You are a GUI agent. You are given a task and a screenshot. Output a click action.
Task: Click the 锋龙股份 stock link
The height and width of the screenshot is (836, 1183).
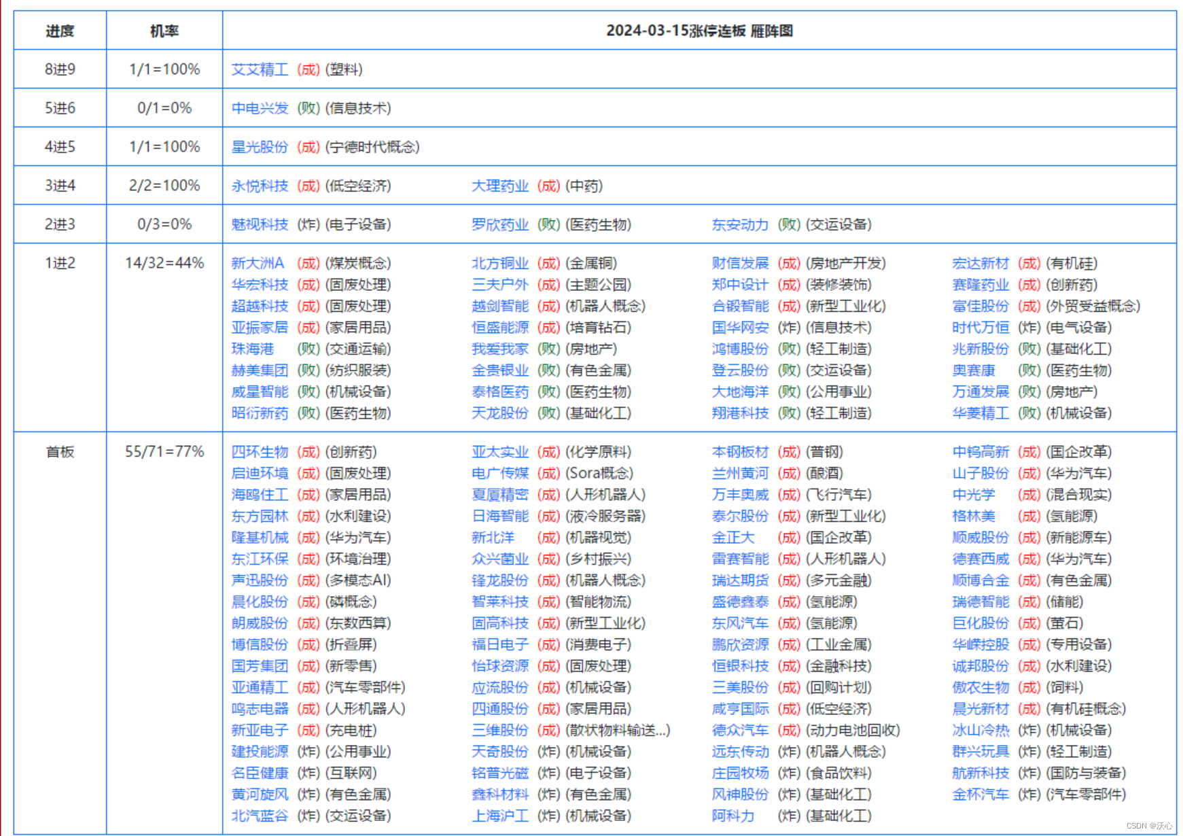click(500, 580)
